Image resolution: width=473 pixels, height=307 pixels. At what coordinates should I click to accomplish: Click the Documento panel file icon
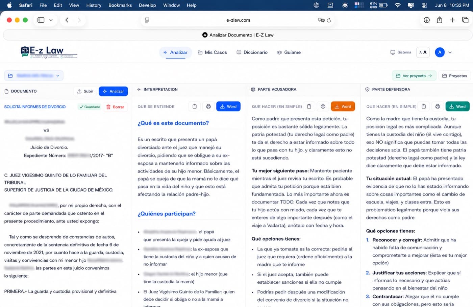[x=6, y=91]
